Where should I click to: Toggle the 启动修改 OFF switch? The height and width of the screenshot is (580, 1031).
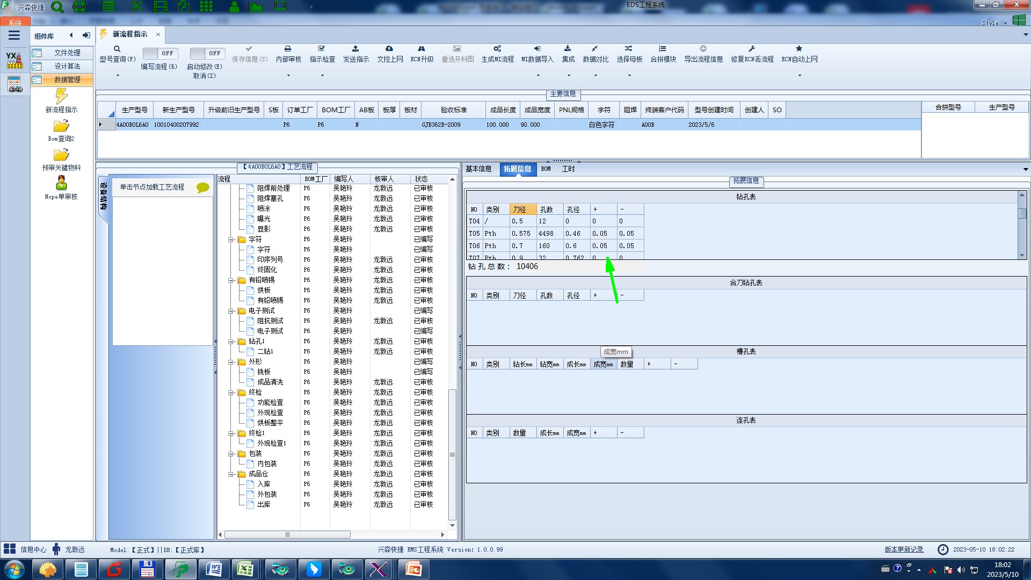(207, 53)
